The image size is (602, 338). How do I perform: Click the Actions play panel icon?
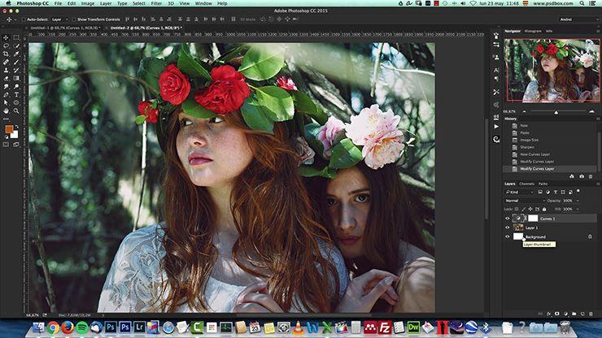[x=496, y=127]
